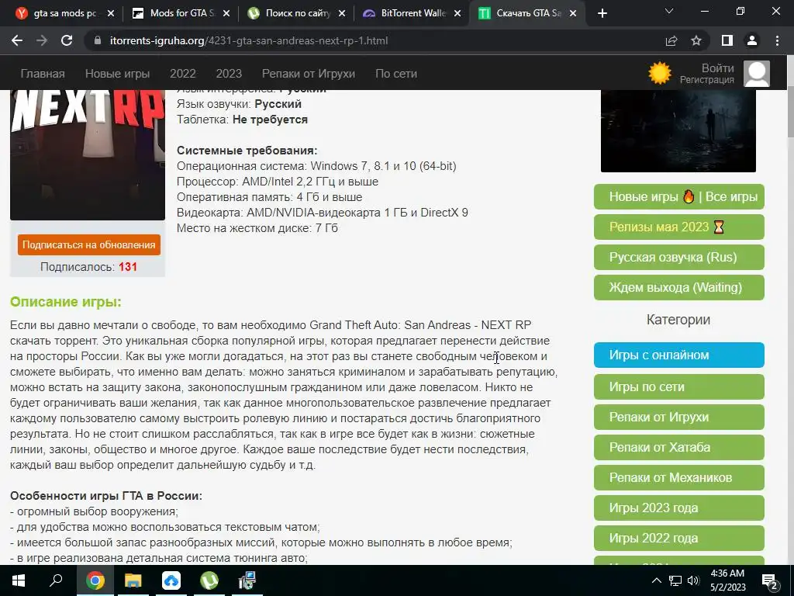Click 'Релизы мая 2023' sidebar button
This screenshot has width=794, height=596.
[679, 227]
